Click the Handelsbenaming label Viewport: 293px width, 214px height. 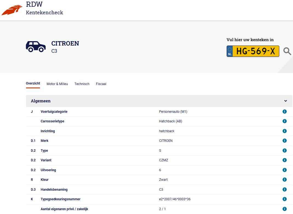(x=54, y=190)
